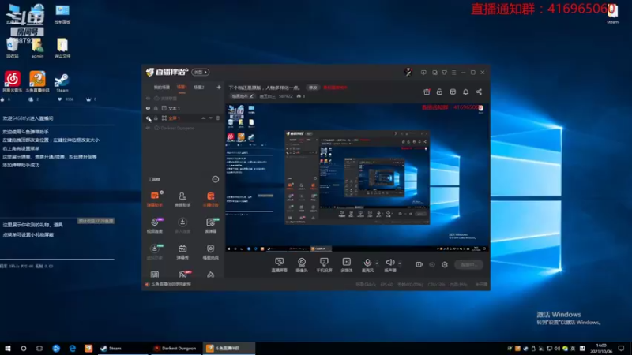The image size is (632, 355).
Task: Expand speaker dropdown arrow
Action: coord(400,263)
